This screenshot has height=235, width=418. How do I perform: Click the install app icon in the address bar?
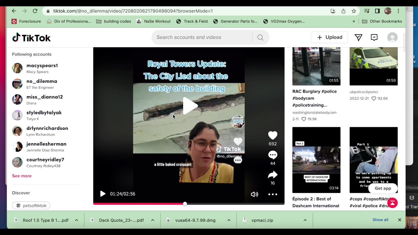coord(333,11)
